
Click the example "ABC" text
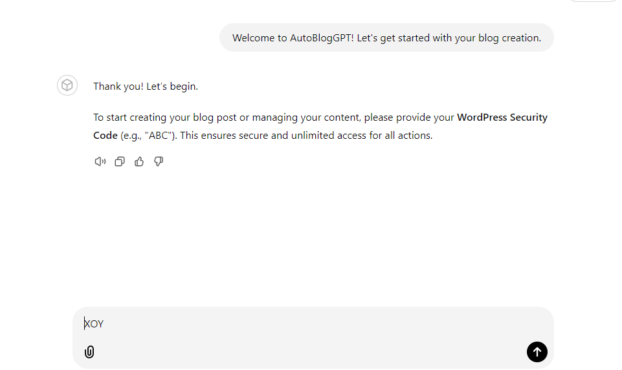coord(160,136)
